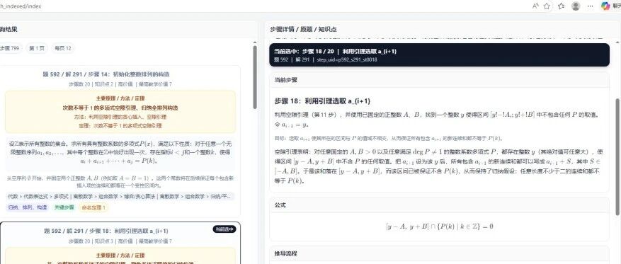
Task: Click the 步骤详情 / 原题 / 知识点 panel title
Action: [x=303, y=29]
